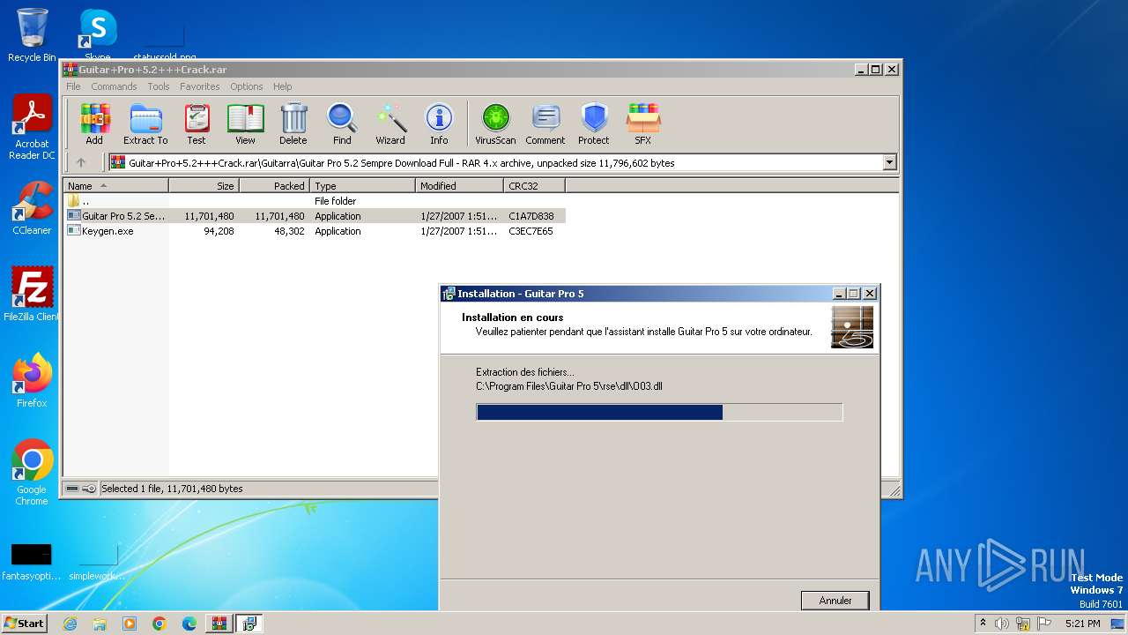Click 'Selected 1 file, 11,701,480 bytes' status text
The image size is (1128, 635).
click(172, 489)
